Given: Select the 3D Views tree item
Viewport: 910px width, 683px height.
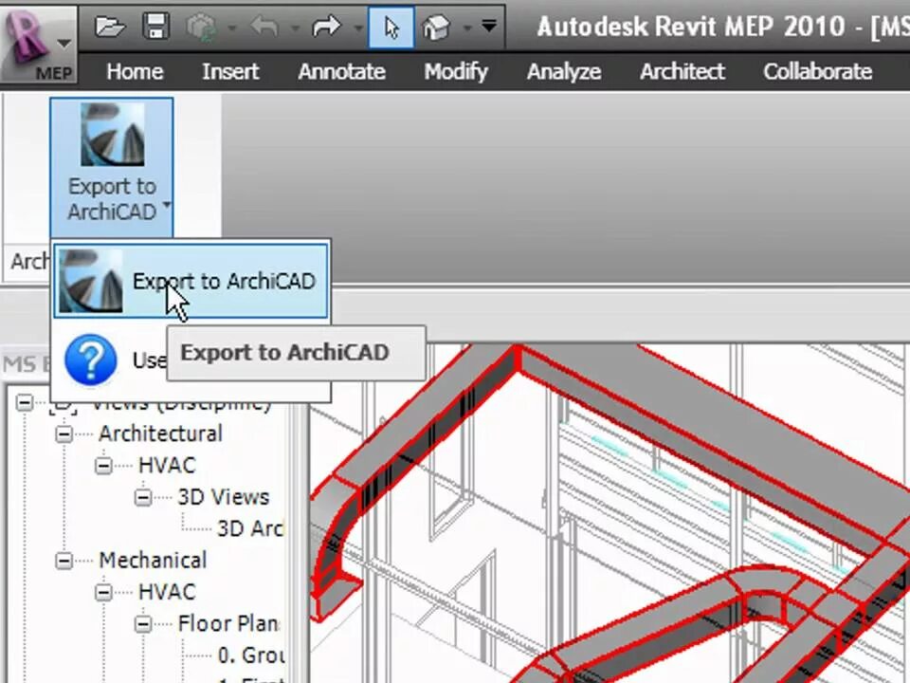Looking at the screenshot, I should (224, 496).
